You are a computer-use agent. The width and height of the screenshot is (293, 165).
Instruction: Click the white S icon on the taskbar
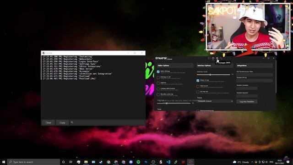(x=161, y=162)
